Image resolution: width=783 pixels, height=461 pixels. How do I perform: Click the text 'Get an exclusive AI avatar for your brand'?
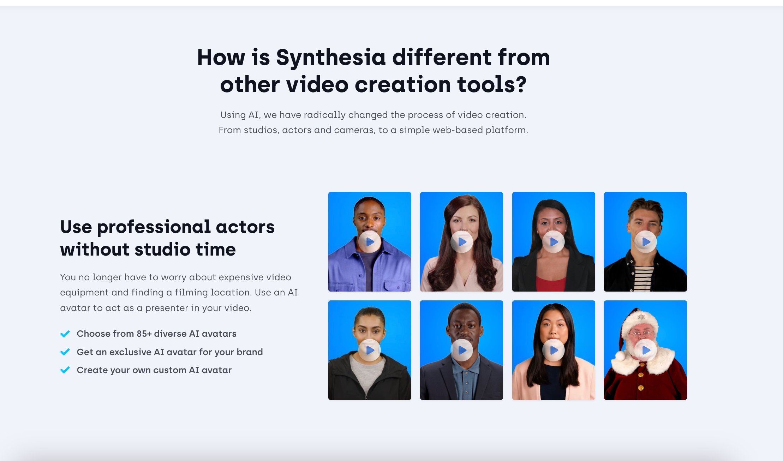(x=170, y=352)
